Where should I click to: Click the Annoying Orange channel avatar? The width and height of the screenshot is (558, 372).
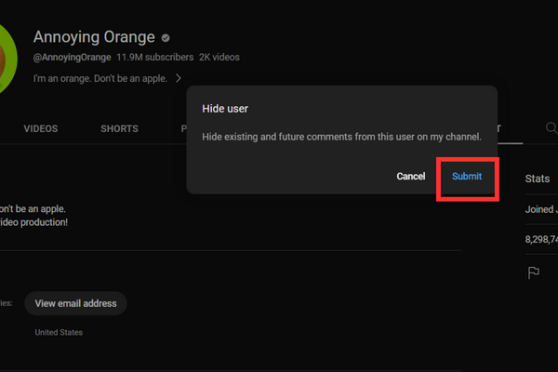click(6, 59)
